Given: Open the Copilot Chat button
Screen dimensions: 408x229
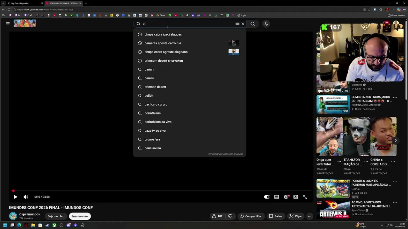Looking at the screenshot, I should (401, 10).
